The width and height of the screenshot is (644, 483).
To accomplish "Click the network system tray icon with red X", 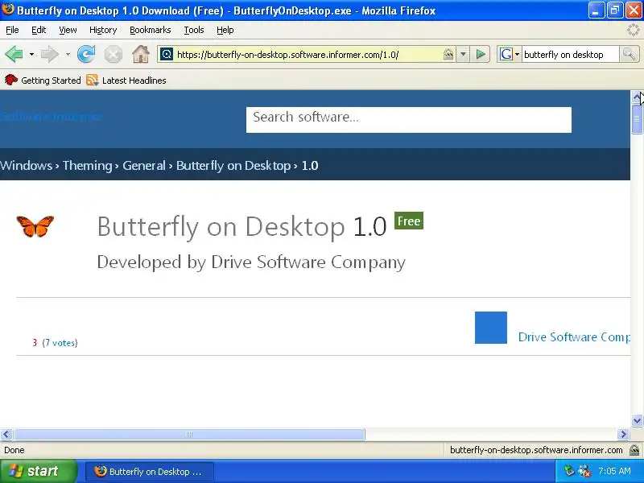I will (584, 471).
